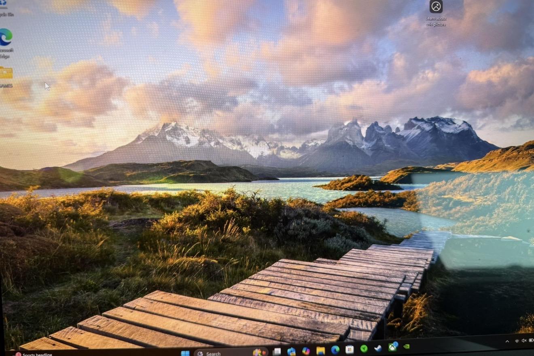Screen dimensions: 534x356
Task: Open the Edge Dev icon on taskbar
Action: point(291,351)
